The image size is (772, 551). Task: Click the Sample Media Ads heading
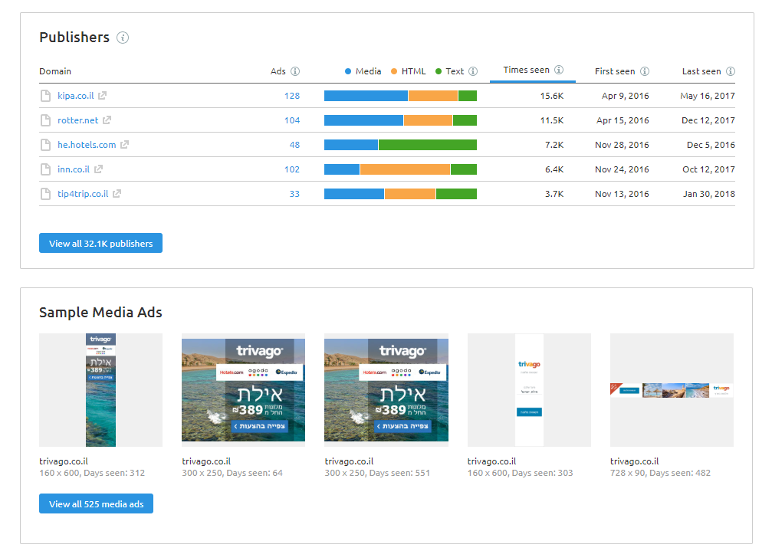point(100,313)
